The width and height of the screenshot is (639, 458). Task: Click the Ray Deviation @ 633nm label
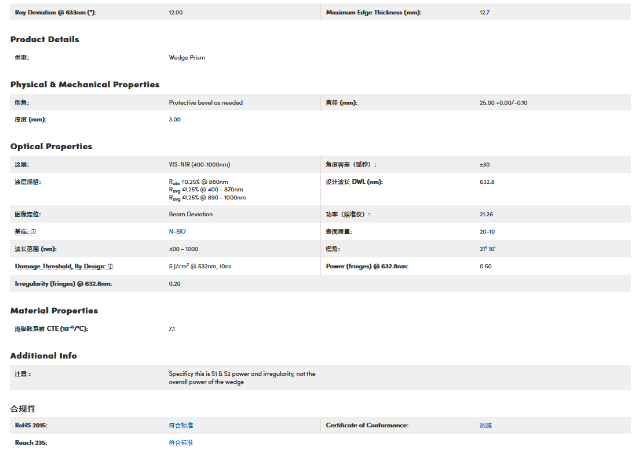click(56, 13)
